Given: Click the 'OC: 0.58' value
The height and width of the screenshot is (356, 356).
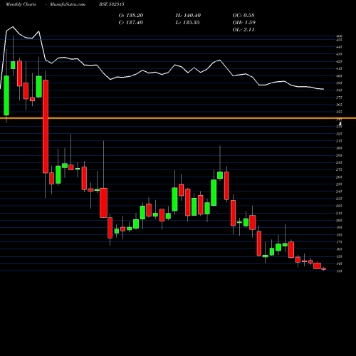Looking at the screenshot, I should point(244,16).
